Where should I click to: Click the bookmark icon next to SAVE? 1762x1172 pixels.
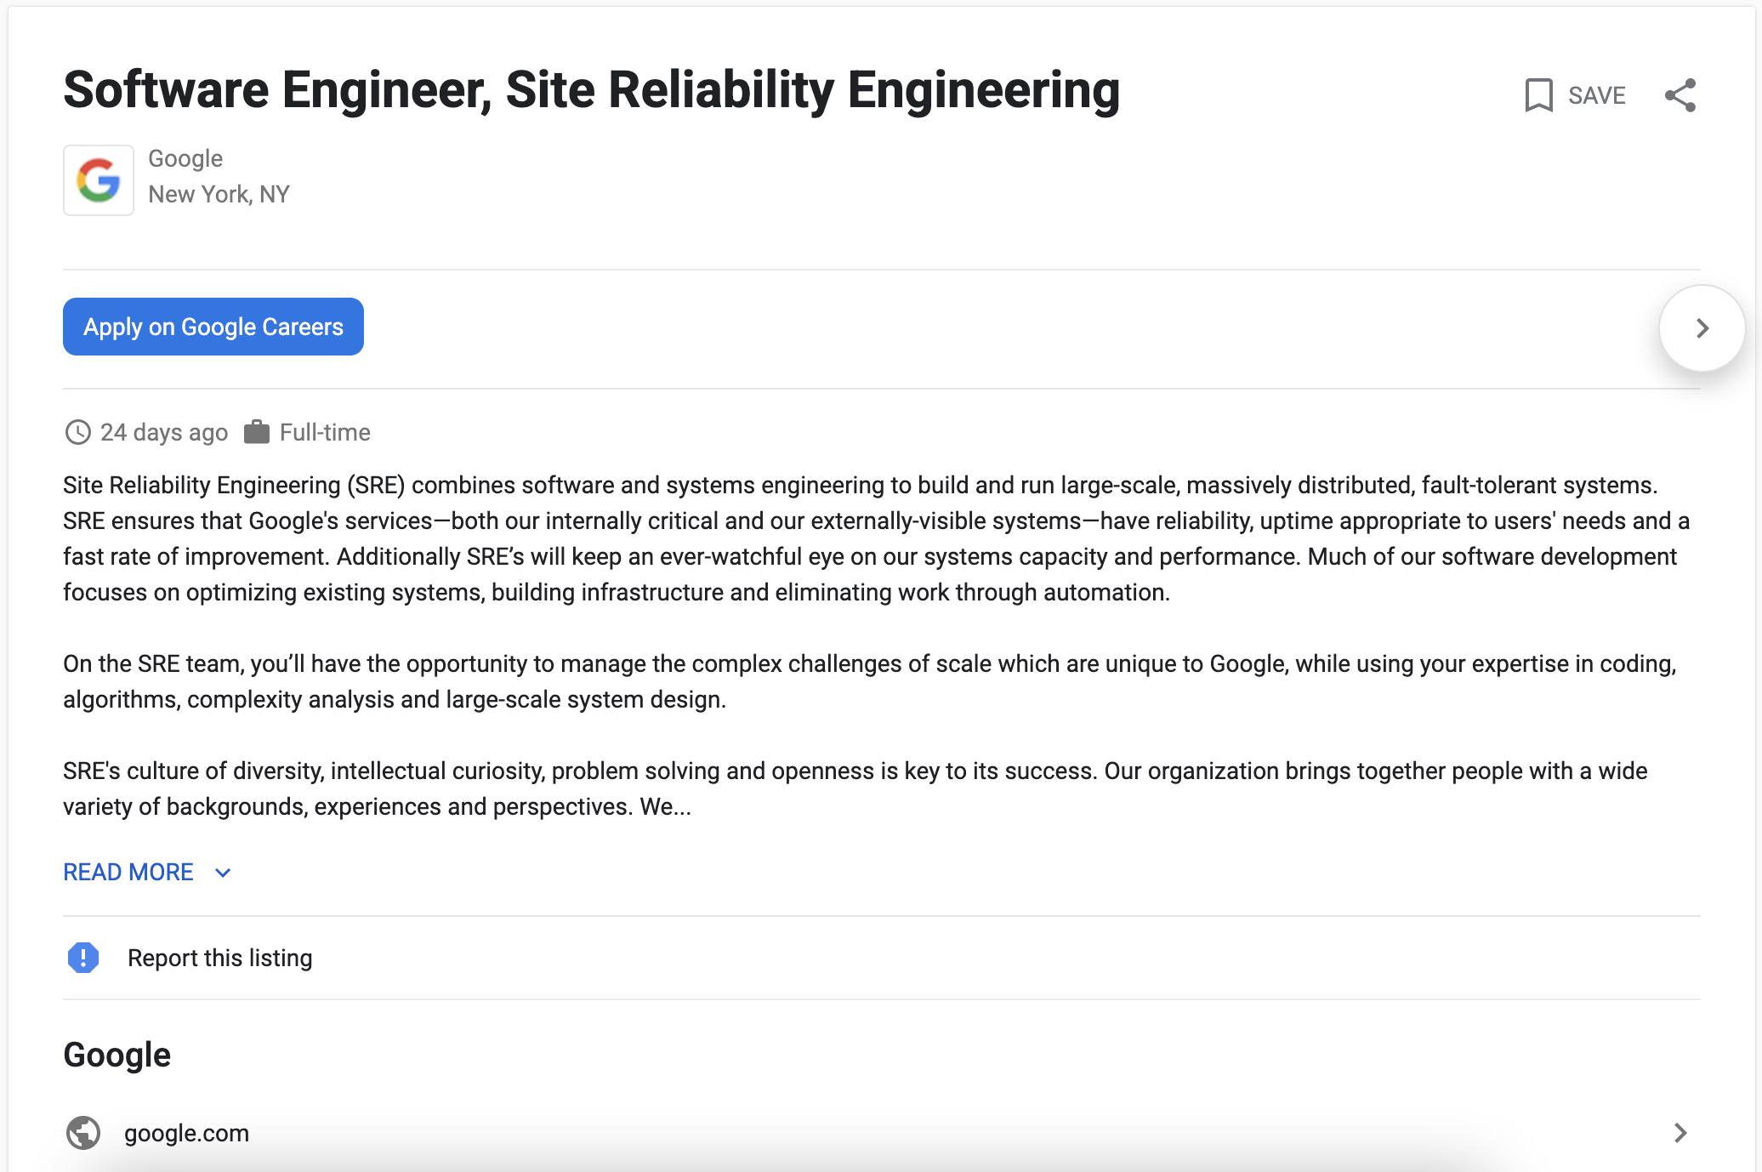1539,95
